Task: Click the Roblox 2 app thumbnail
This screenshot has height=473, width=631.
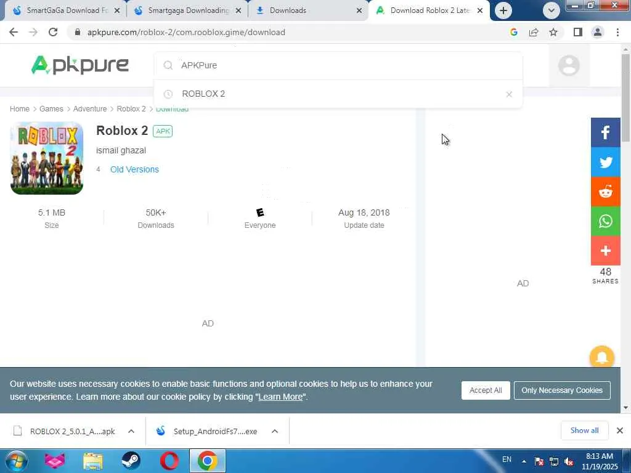Action: click(x=47, y=158)
